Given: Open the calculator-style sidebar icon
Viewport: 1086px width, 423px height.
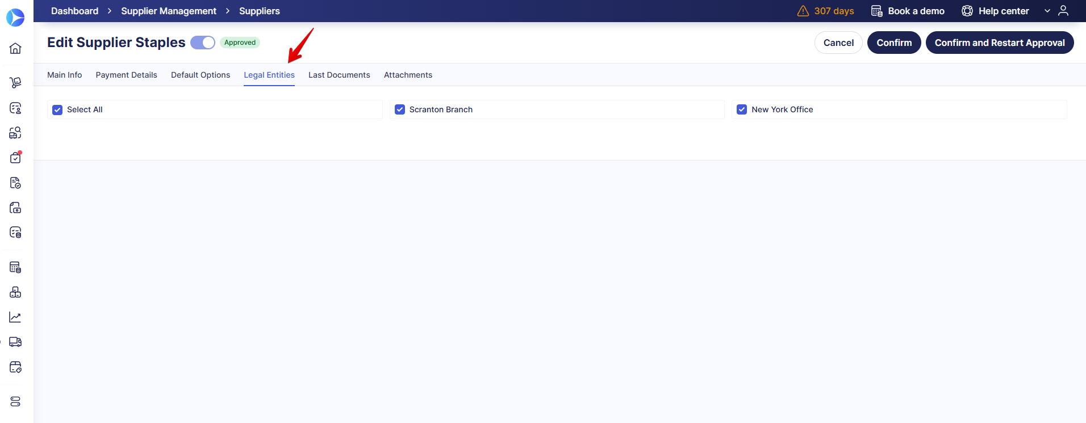Looking at the screenshot, I should [x=15, y=267].
